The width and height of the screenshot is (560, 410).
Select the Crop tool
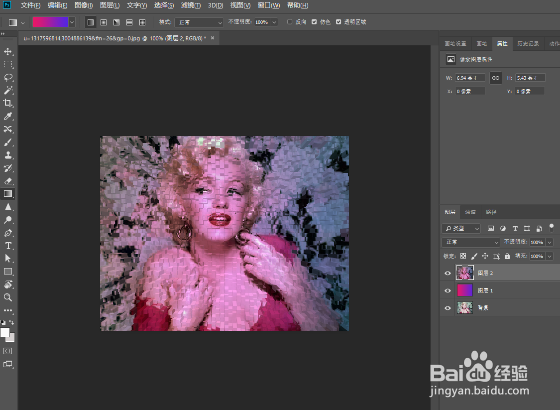[8, 103]
